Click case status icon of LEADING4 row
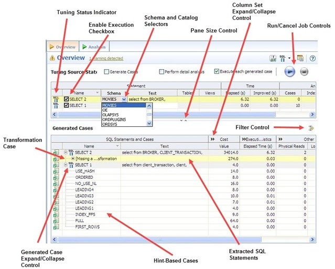The image size is (335, 269). [56, 190]
